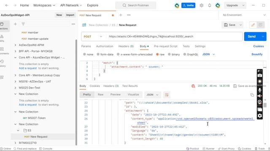Image resolution: width=270 pixels, height=151 pixels.
Task: Open sidebar more options ellipsis
Action: pos(73,24)
